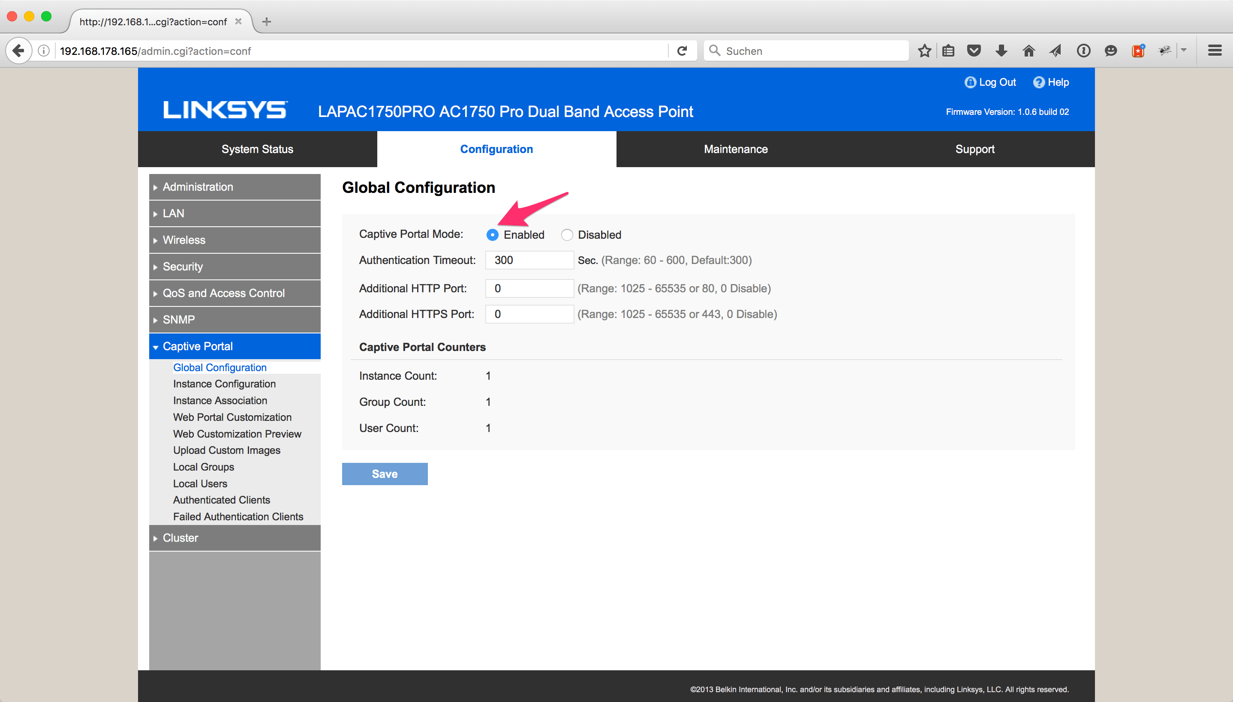This screenshot has width=1233, height=702.
Task: Select the browser tab titled 192.168.1
Action: (161, 22)
